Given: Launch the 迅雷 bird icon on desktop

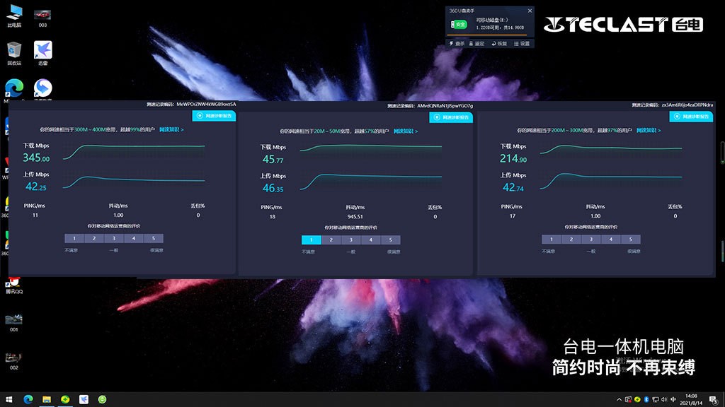Looking at the screenshot, I should point(42,53).
